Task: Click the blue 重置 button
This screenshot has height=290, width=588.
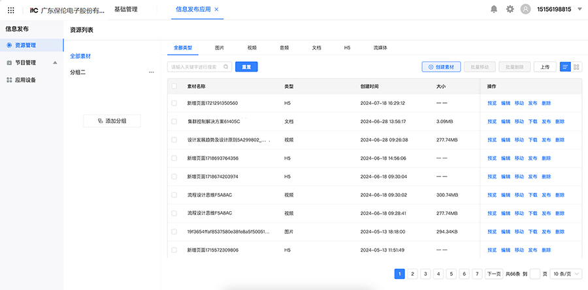Action: tap(246, 67)
